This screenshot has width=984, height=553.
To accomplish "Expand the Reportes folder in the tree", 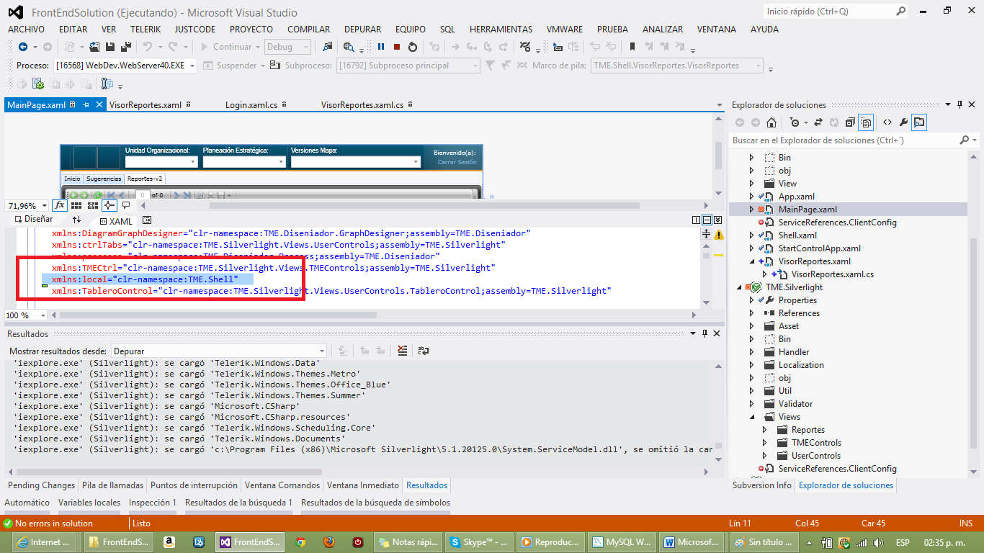I will [765, 430].
